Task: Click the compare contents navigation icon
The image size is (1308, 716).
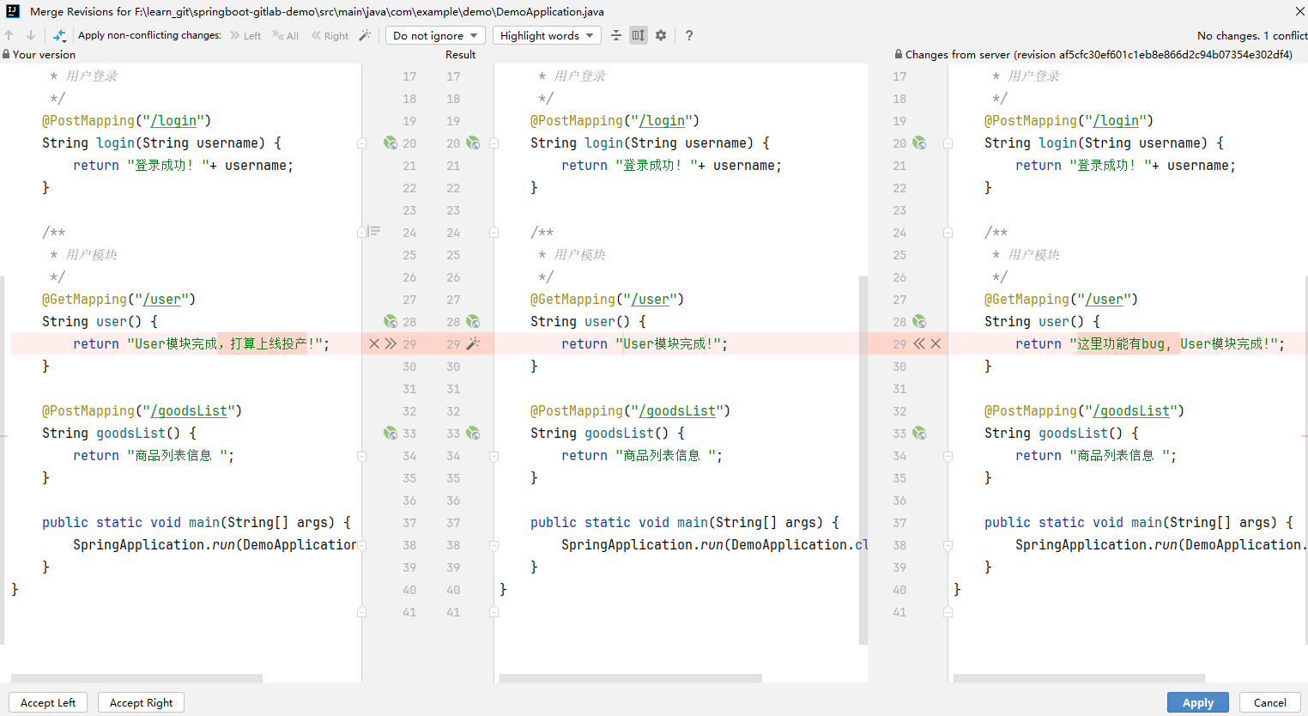Action: [x=59, y=35]
